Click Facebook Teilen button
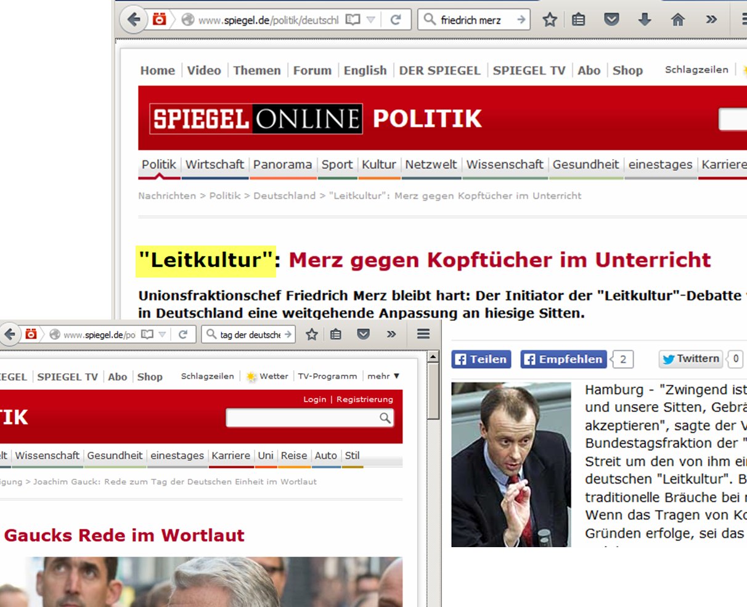Screen dimensions: 747x607 tap(481, 359)
